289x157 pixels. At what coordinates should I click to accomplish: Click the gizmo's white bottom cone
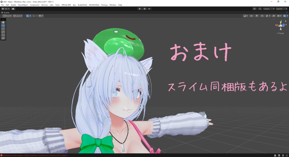281,29
